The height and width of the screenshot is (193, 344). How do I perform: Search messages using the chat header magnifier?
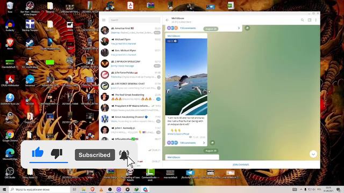[x=302, y=20]
